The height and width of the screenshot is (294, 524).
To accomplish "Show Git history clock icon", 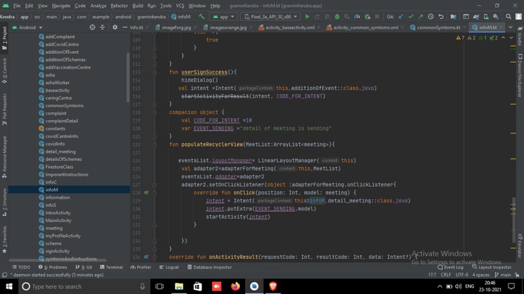I will tap(431, 16).
